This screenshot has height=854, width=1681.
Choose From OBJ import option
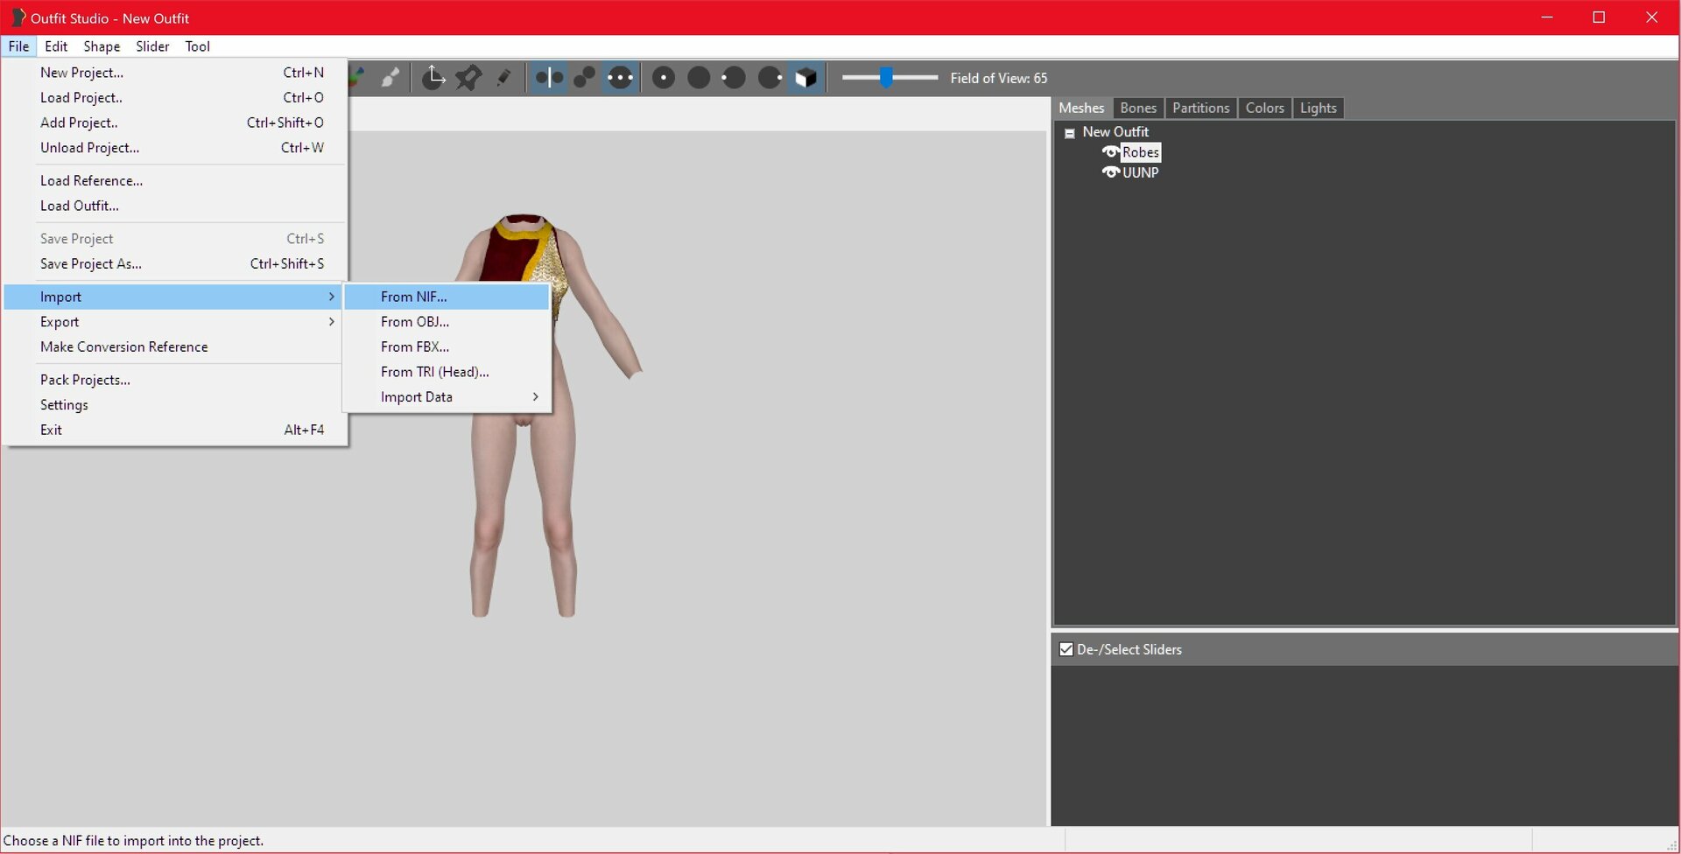[447, 322]
